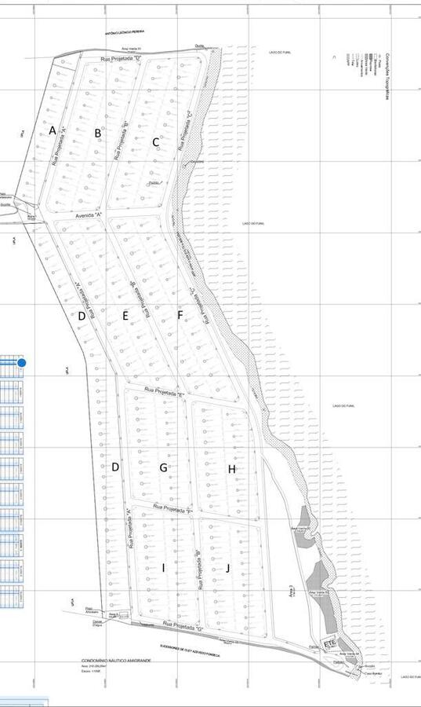The height and width of the screenshot is (707, 421).
Task: Select block label I
Action: 163,568
